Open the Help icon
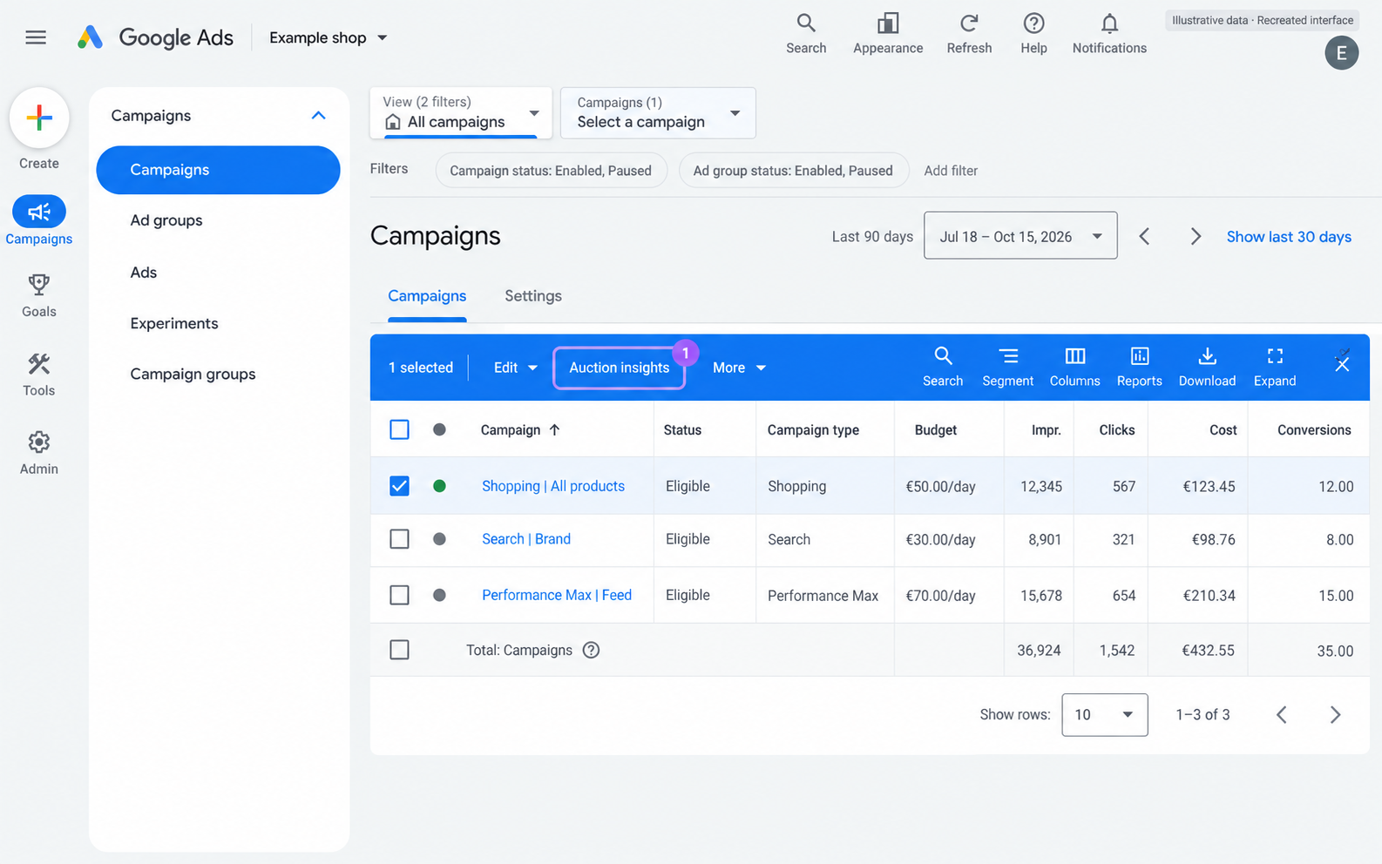 pos(1033,34)
